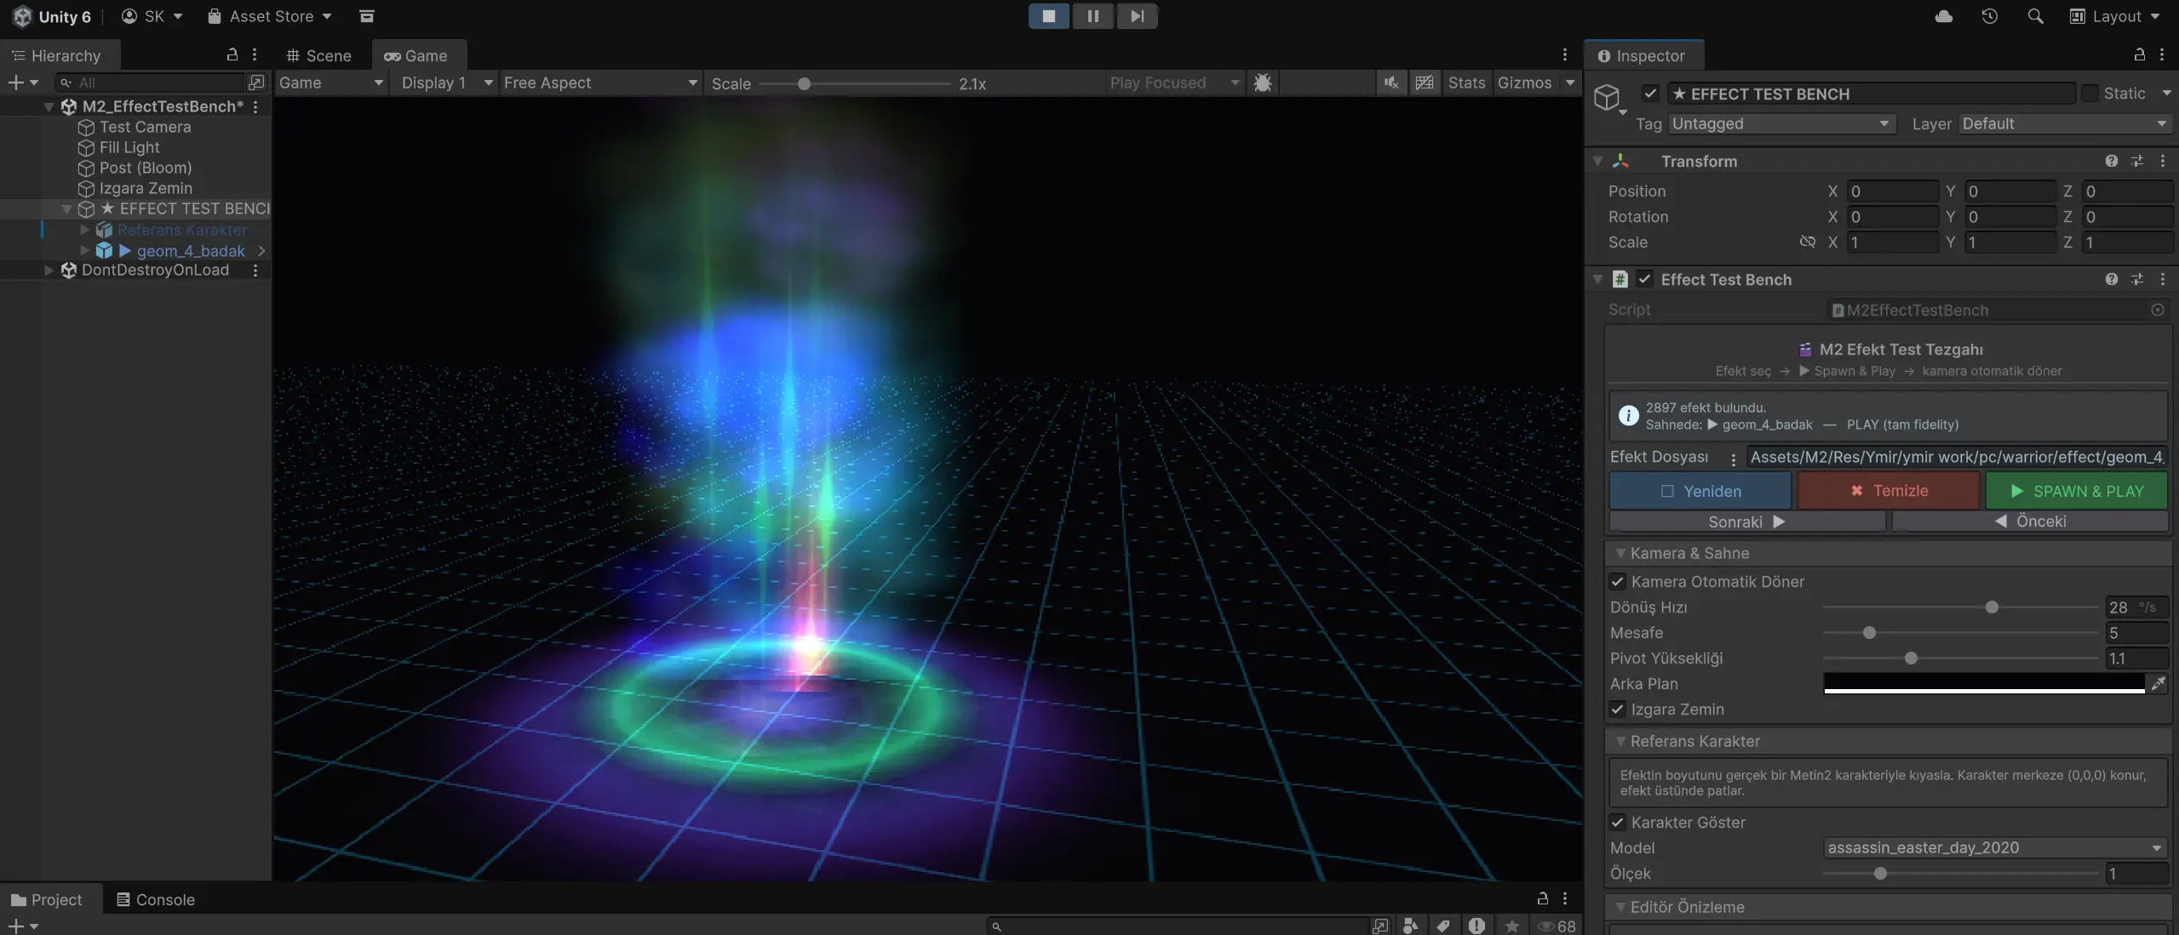The height and width of the screenshot is (935, 2179).
Task: Open the Gizmos dropdown arrow
Action: [x=1570, y=83]
